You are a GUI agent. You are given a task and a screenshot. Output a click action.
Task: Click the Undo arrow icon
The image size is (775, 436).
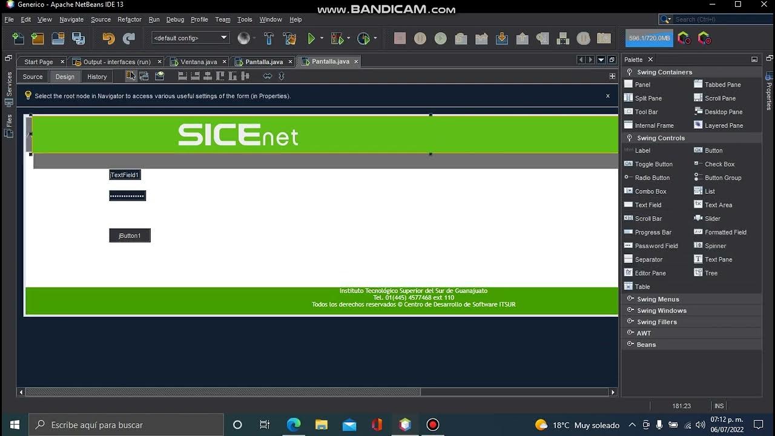click(108, 39)
